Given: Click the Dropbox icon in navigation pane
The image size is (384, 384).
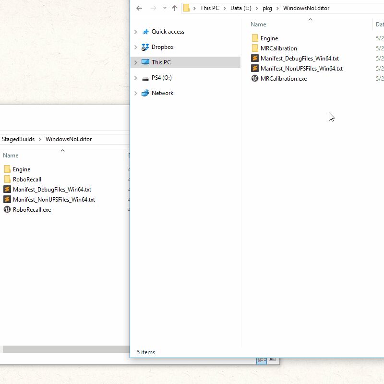Looking at the screenshot, I should (145, 47).
